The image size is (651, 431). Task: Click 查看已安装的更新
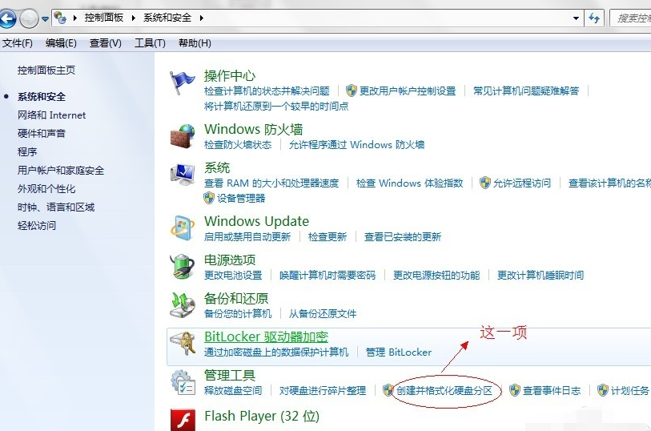(402, 236)
